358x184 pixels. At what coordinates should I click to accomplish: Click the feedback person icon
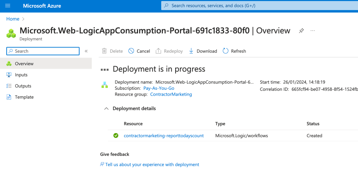(x=102, y=164)
